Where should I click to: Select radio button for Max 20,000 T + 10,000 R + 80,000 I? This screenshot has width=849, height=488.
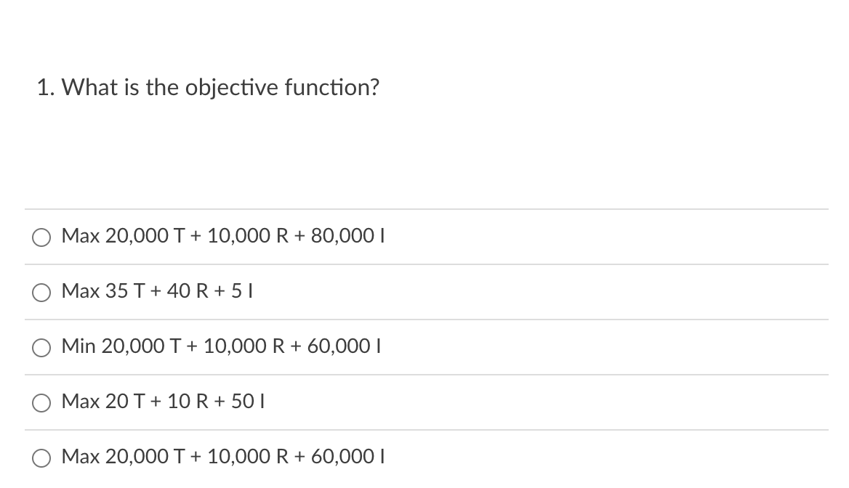(41, 237)
